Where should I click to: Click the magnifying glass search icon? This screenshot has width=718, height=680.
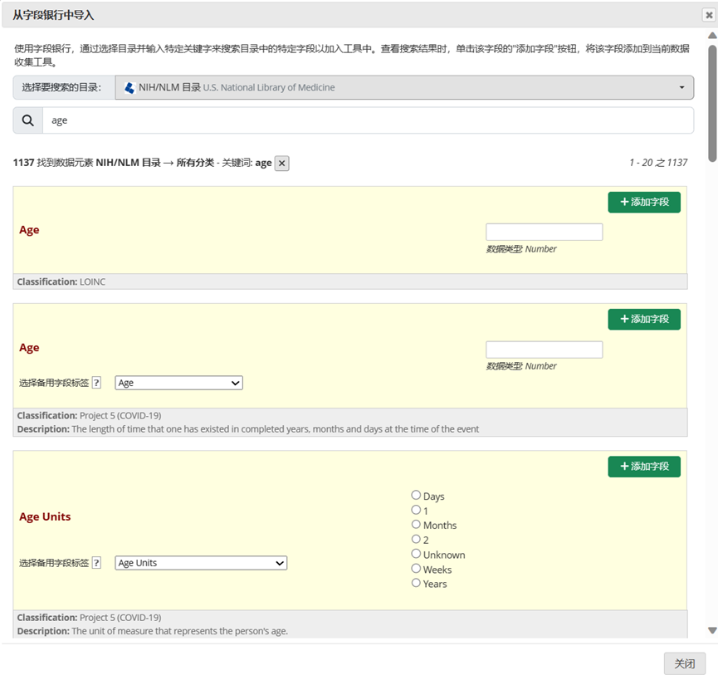(x=28, y=120)
